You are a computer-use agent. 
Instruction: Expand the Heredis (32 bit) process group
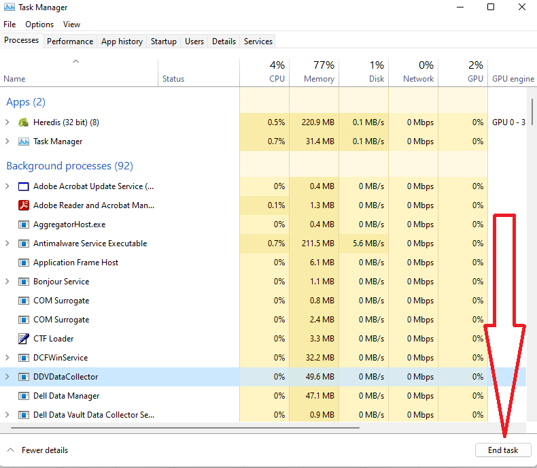pyautogui.click(x=7, y=122)
